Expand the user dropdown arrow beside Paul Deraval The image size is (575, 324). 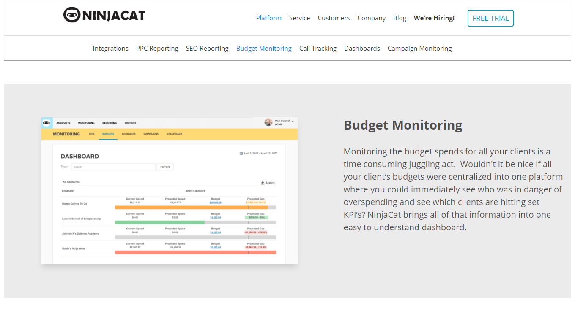[x=293, y=122]
